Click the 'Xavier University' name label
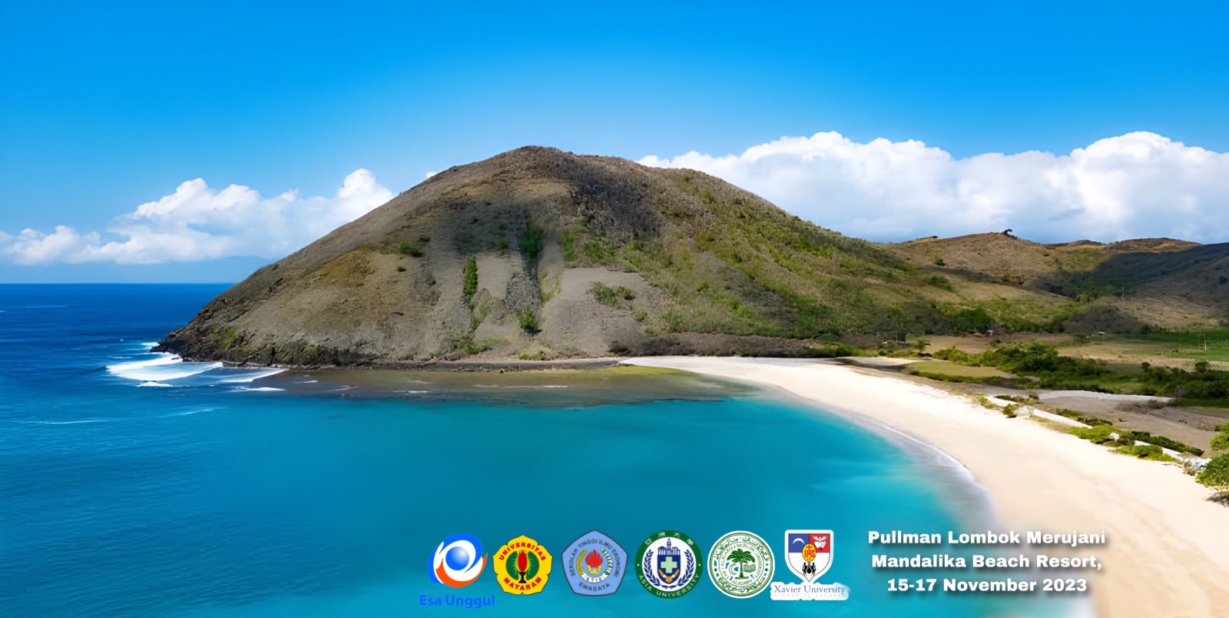 (x=809, y=590)
